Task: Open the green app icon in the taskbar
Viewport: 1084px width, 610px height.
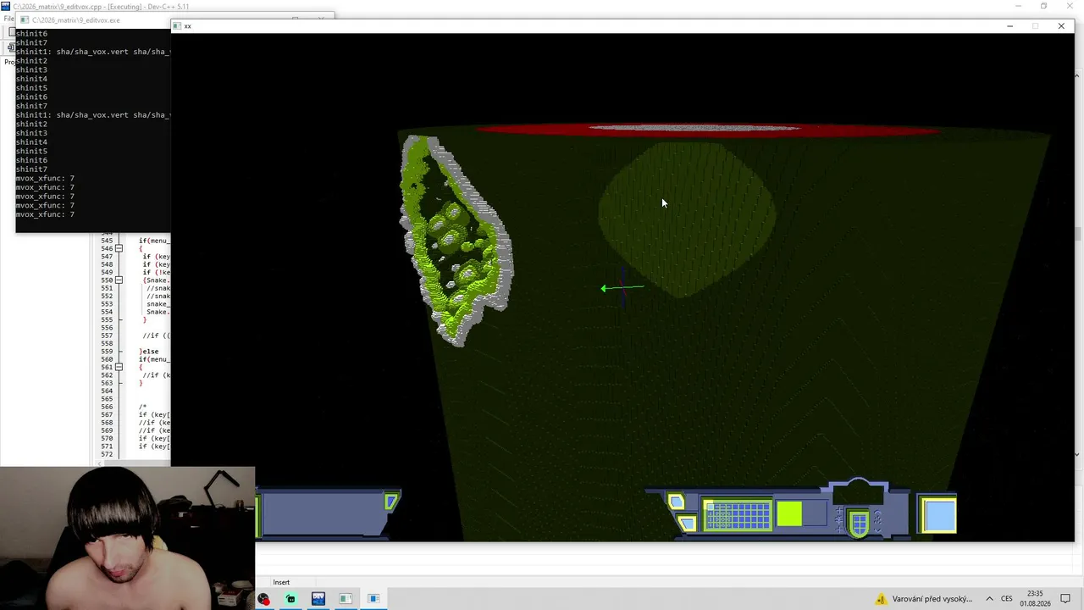Action: pyautogui.click(x=290, y=599)
